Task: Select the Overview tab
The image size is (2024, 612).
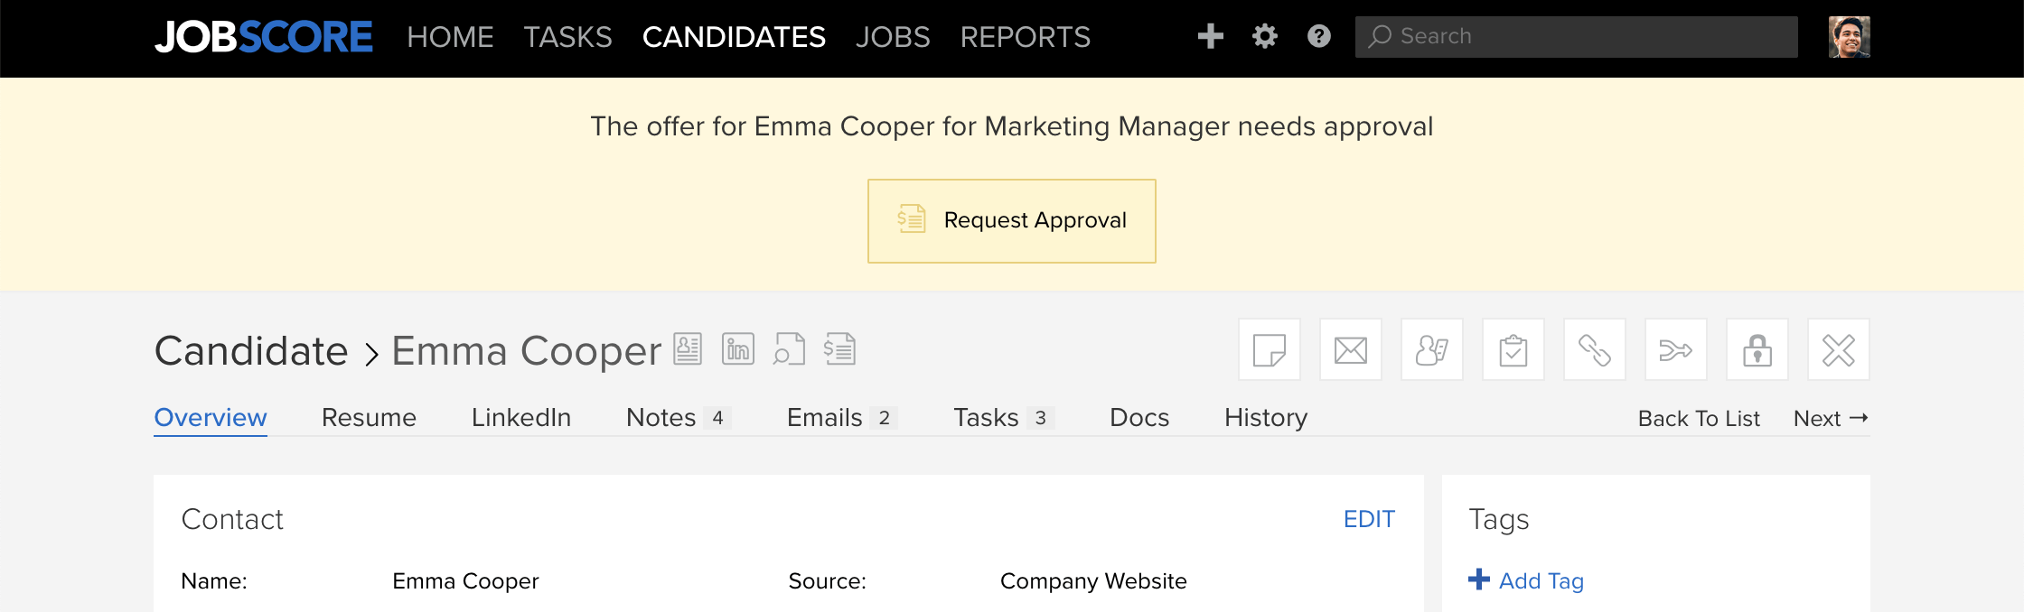Action: pos(211,418)
